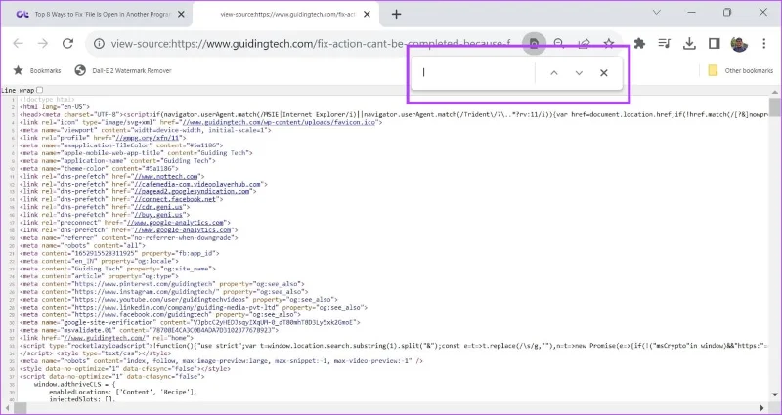Viewport: 782px width, 415px height.
Task: Switch to 'Top 8 Ways to Fix' tab
Action: pyautogui.click(x=95, y=15)
